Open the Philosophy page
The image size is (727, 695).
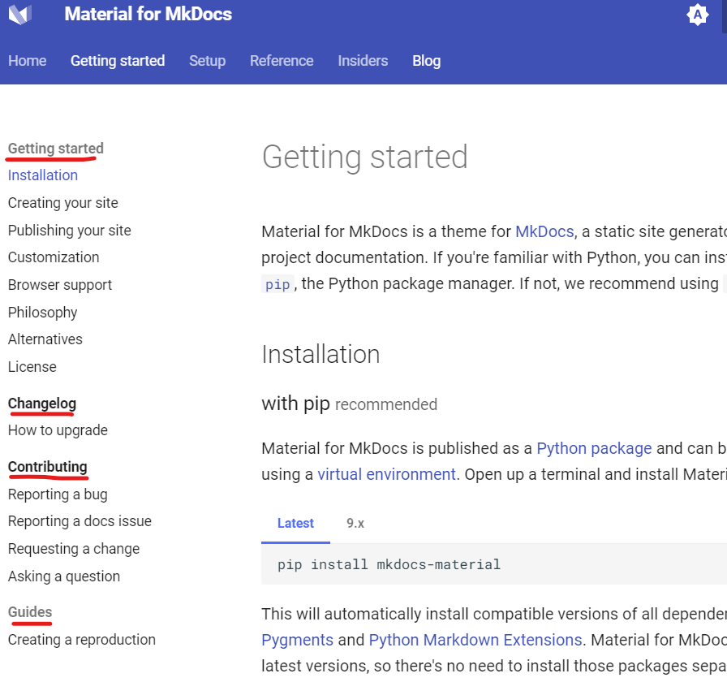click(43, 313)
